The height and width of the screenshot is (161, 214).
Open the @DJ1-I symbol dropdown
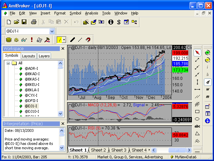tap(52, 31)
